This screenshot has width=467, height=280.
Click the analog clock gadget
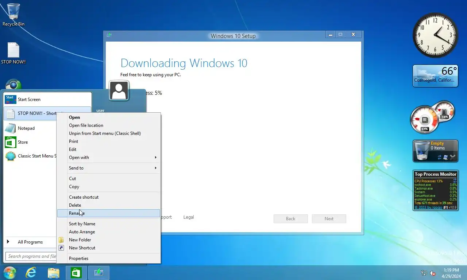(x=435, y=35)
